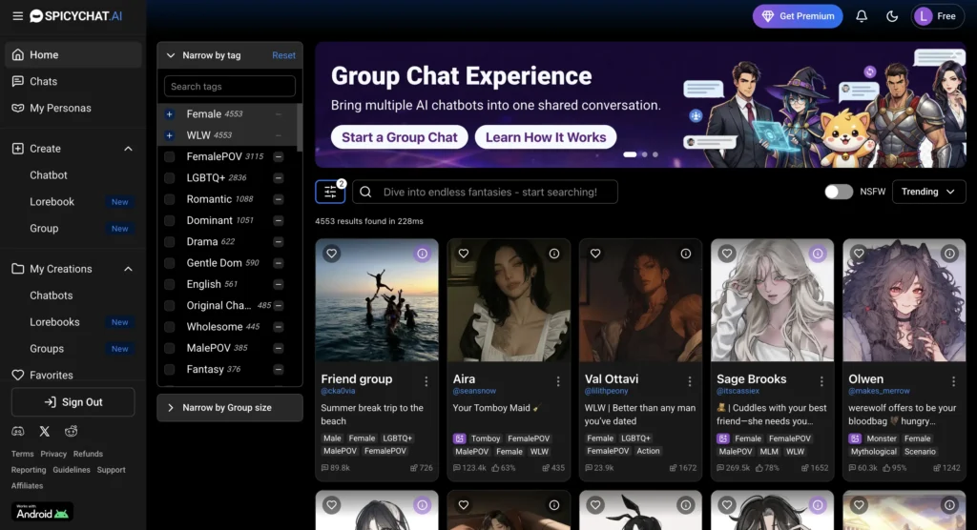Check the Drama tag checkbox
This screenshot has height=530, width=977.
170,241
